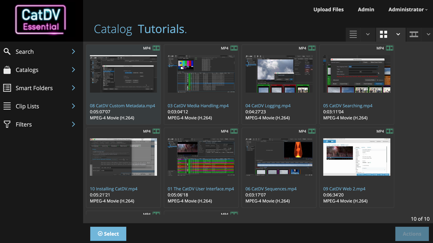The image size is (433, 243).
Task: Click the Actions button
Action: [x=412, y=234]
